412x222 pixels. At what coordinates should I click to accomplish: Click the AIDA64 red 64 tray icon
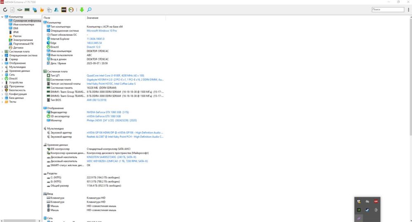coord(376,201)
